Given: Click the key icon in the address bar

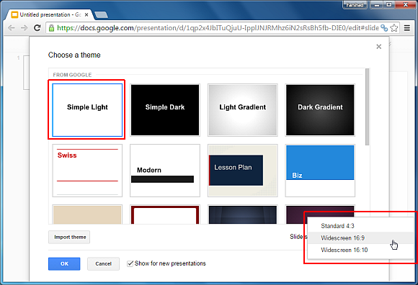Looking at the screenshot, I should pyautogui.click(x=384, y=27).
